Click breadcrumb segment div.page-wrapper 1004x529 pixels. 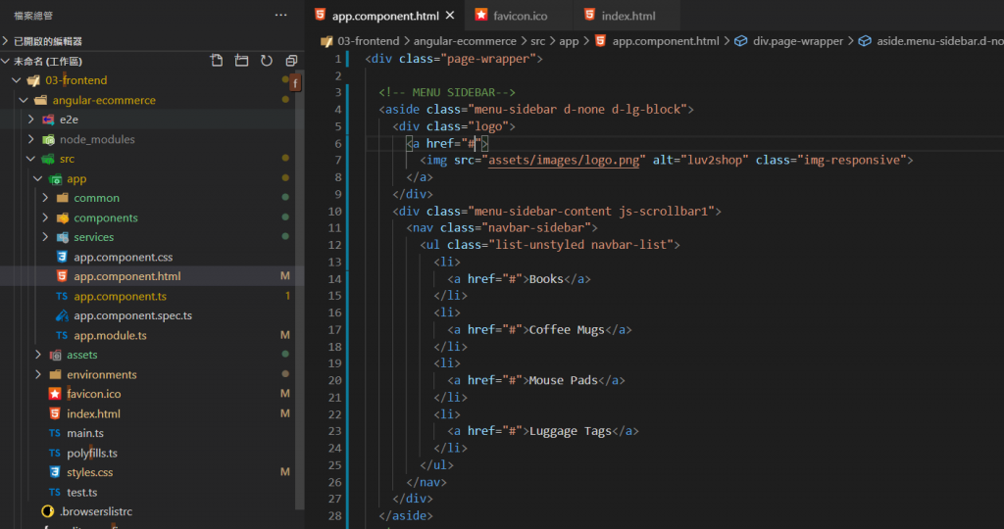click(798, 41)
